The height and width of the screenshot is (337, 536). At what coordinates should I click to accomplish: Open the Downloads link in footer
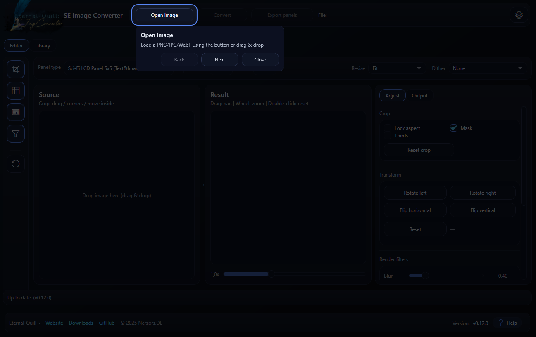tap(81, 323)
